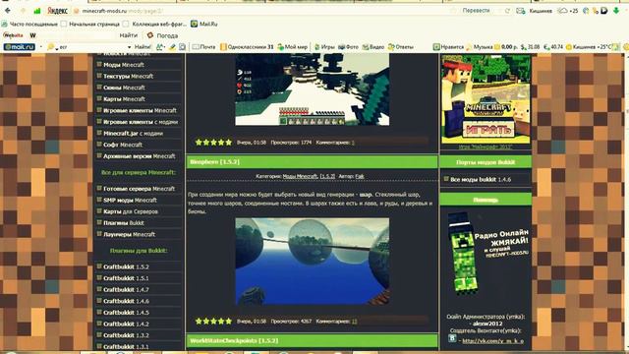Click the 0.00 р. balance indicator
The width and height of the screenshot is (629, 354).
[x=506, y=47]
